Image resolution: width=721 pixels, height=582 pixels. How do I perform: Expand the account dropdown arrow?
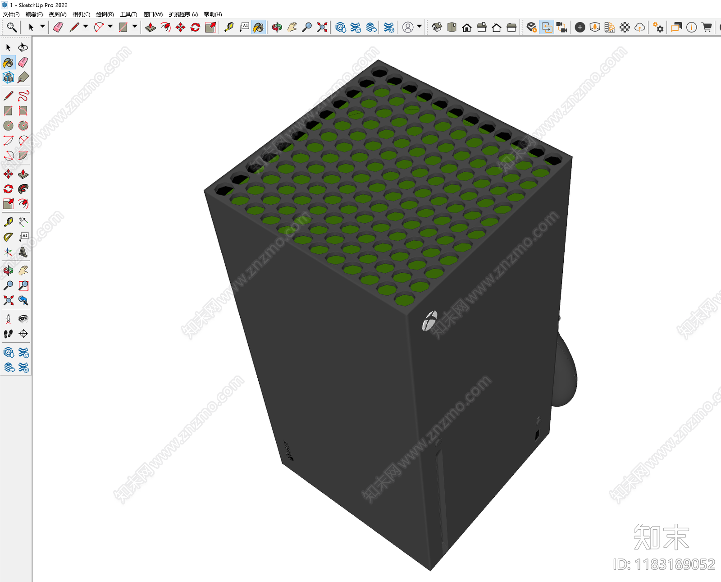[420, 27]
